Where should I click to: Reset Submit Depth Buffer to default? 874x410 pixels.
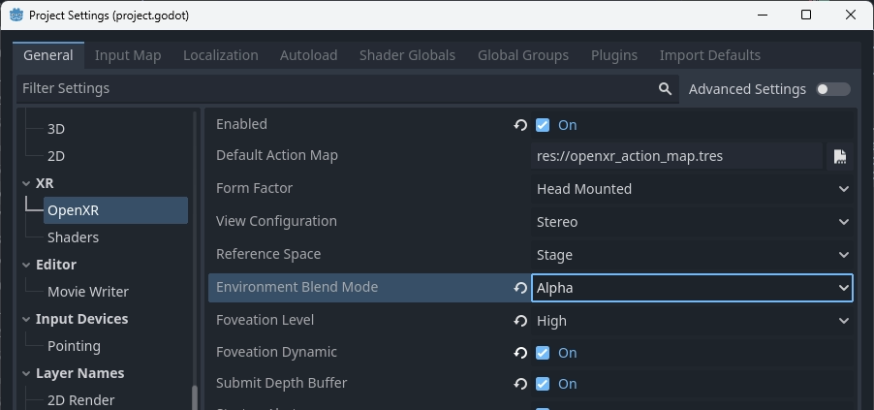click(x=520, y=384)
